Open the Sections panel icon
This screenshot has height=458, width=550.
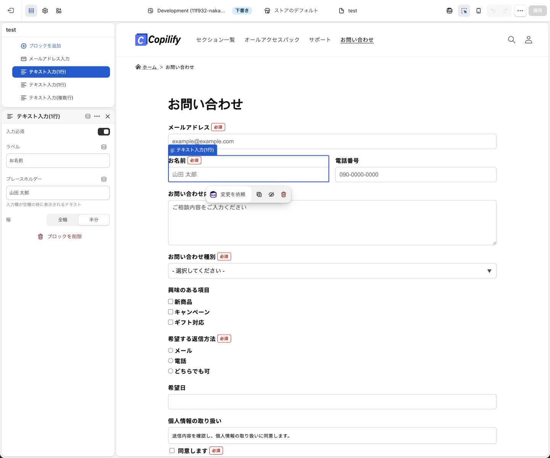(31, 11)
